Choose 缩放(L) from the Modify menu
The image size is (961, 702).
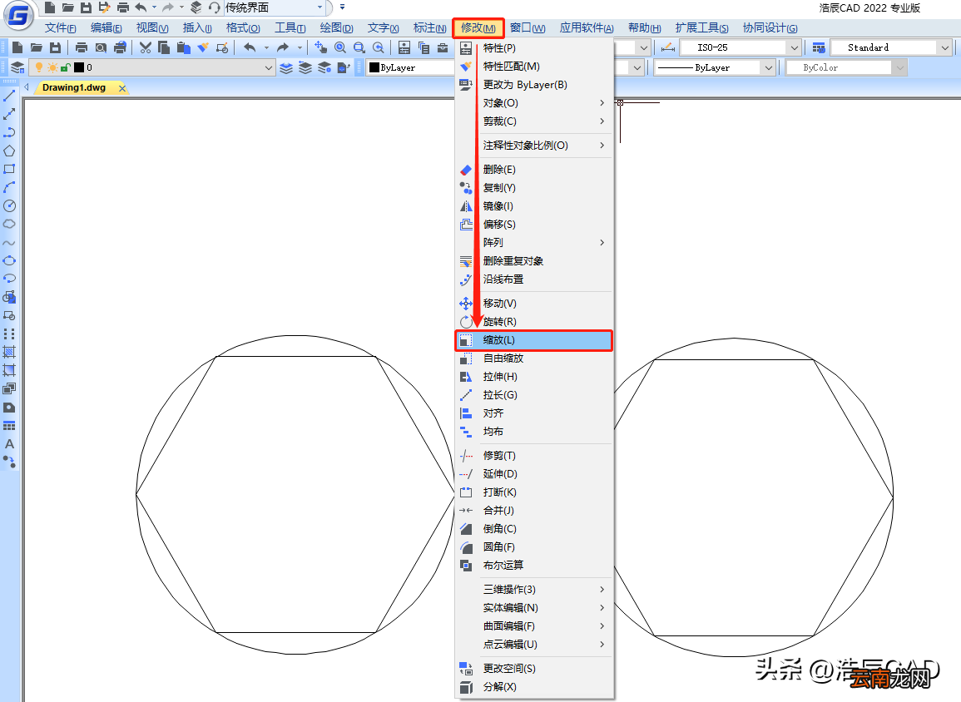[x=534, y=340]
